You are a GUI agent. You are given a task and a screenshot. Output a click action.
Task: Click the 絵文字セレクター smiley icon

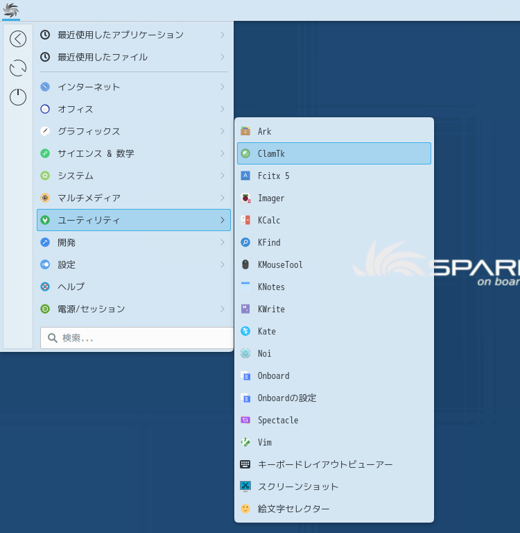245,509
